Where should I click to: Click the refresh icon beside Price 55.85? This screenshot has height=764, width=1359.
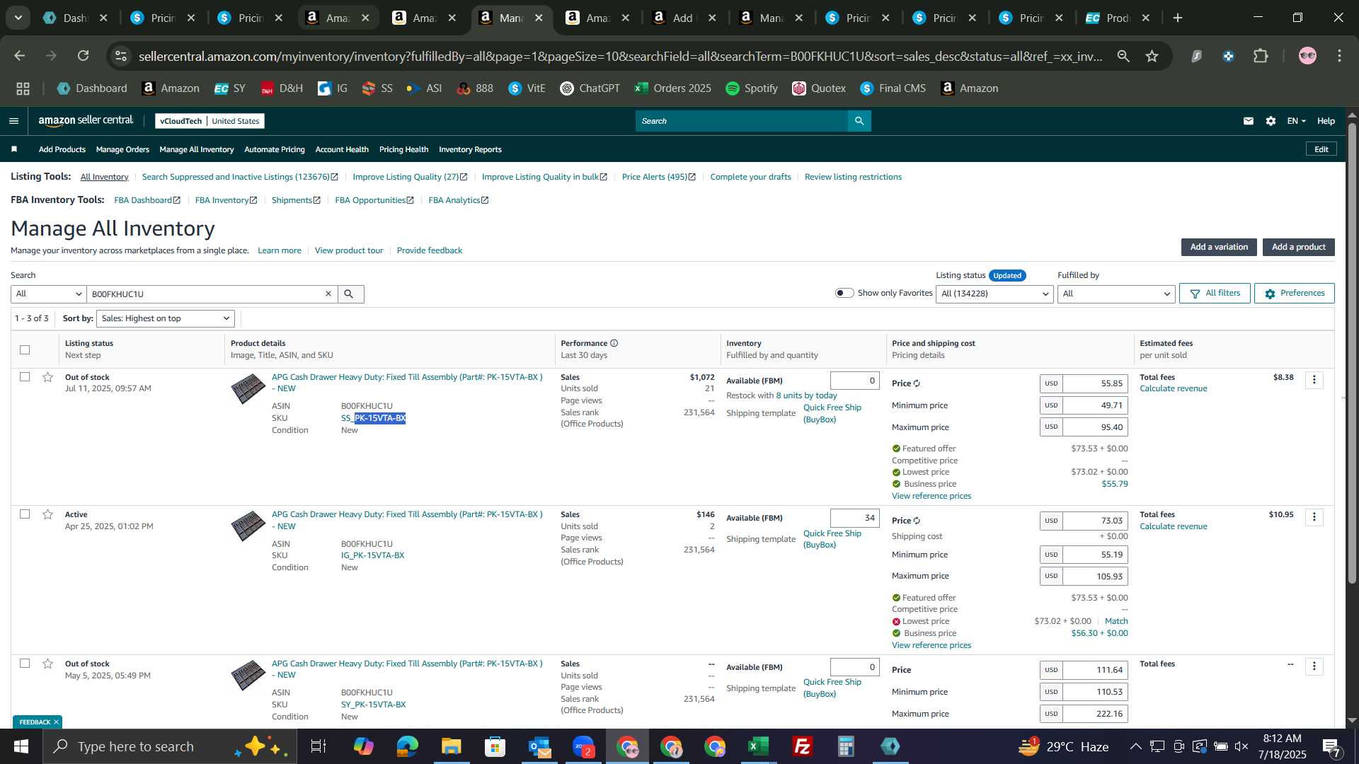(917, 383)
